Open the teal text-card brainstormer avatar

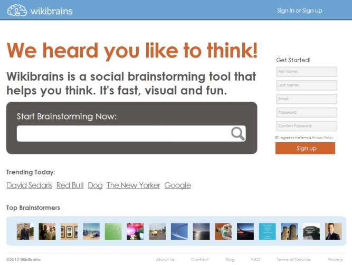[267, 231]
